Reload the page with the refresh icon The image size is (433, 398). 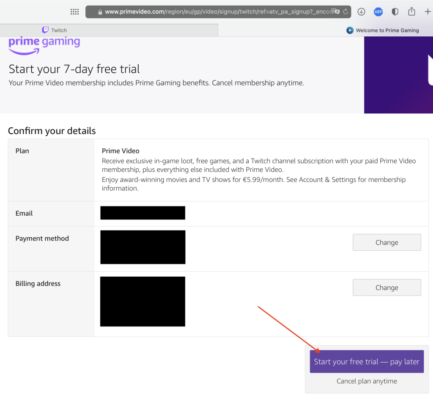345,12
